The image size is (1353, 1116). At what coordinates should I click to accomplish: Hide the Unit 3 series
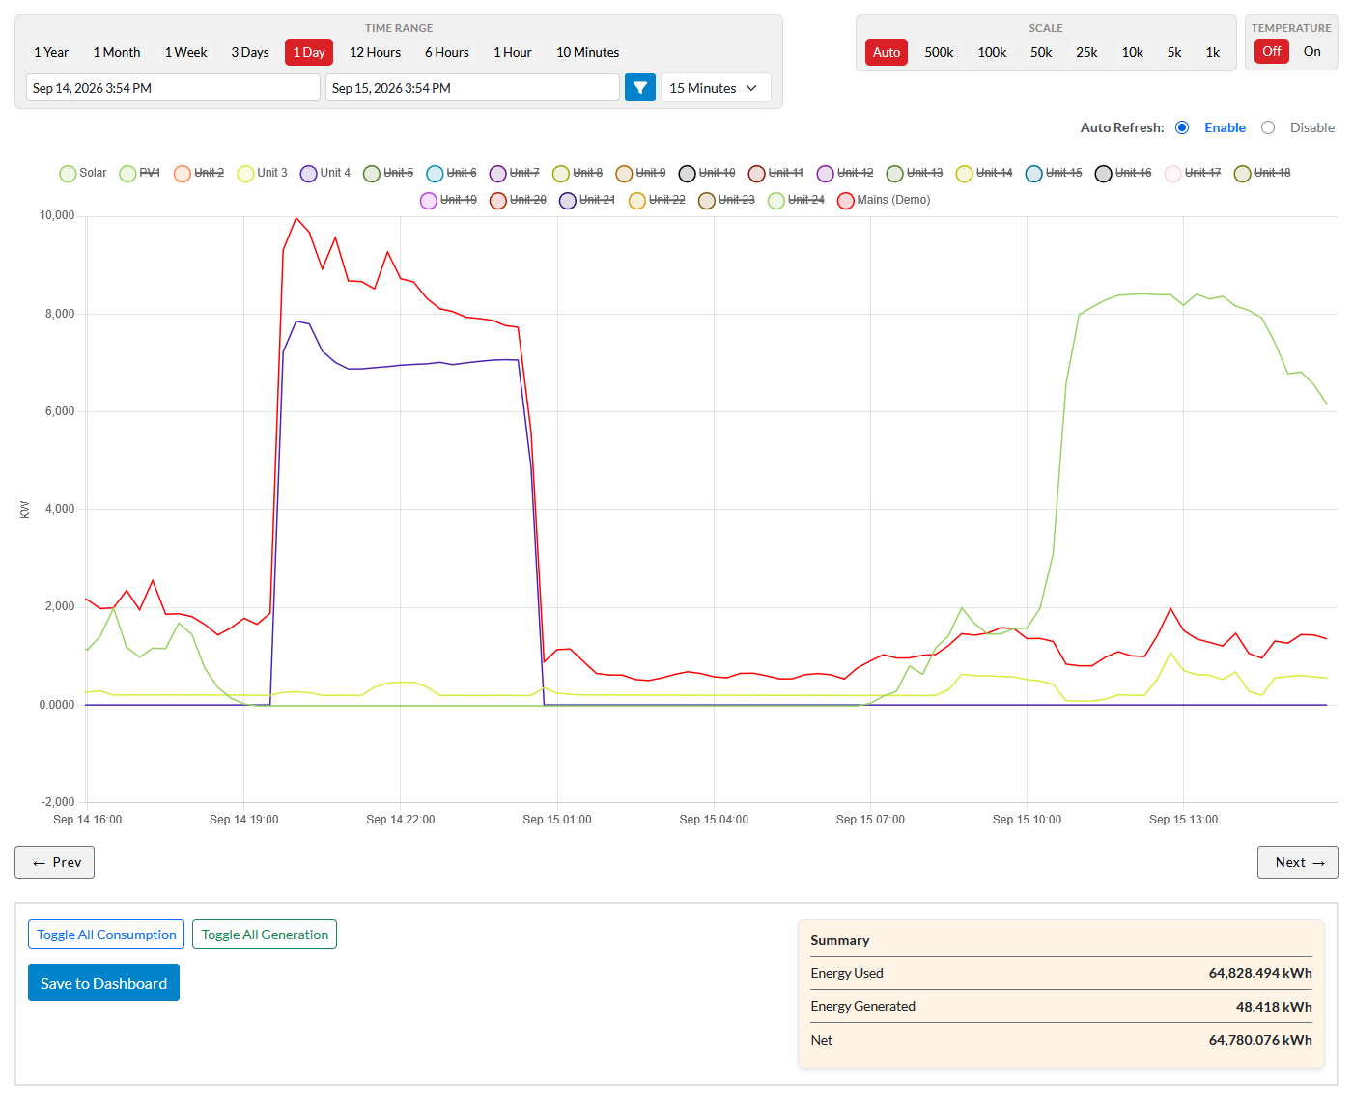(262, 174)
